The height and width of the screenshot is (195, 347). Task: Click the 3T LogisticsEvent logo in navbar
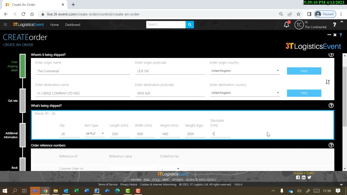tap(28, 25)
